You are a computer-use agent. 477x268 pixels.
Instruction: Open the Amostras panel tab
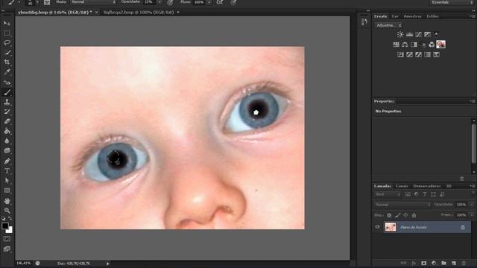pos(412,16)
